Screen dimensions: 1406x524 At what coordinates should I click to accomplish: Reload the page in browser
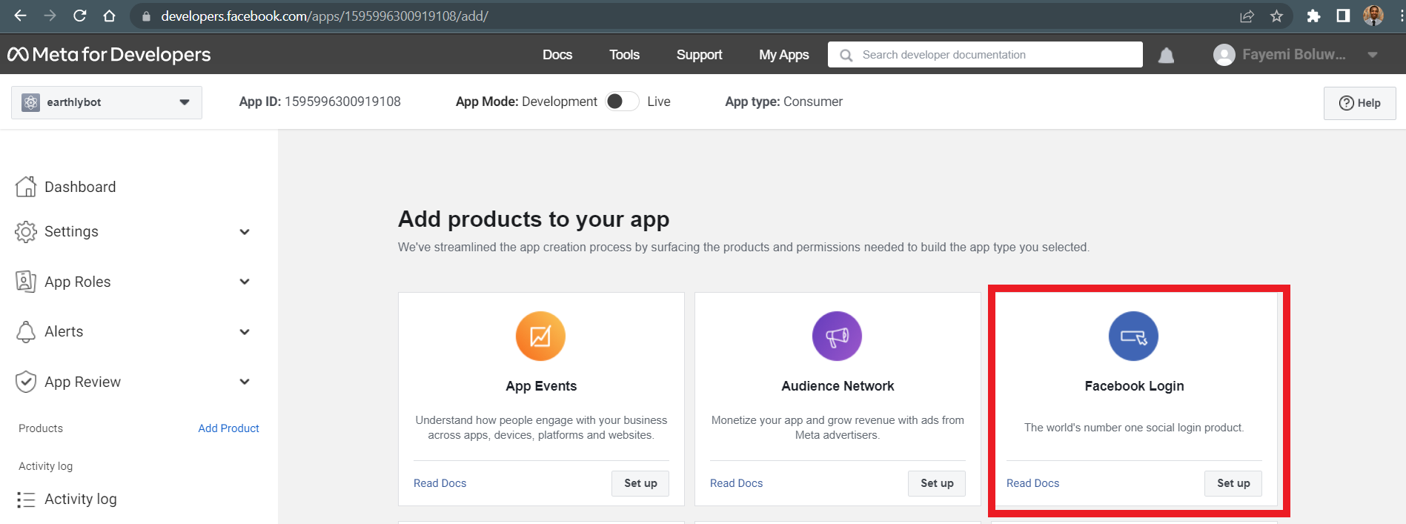click(80, 16)
